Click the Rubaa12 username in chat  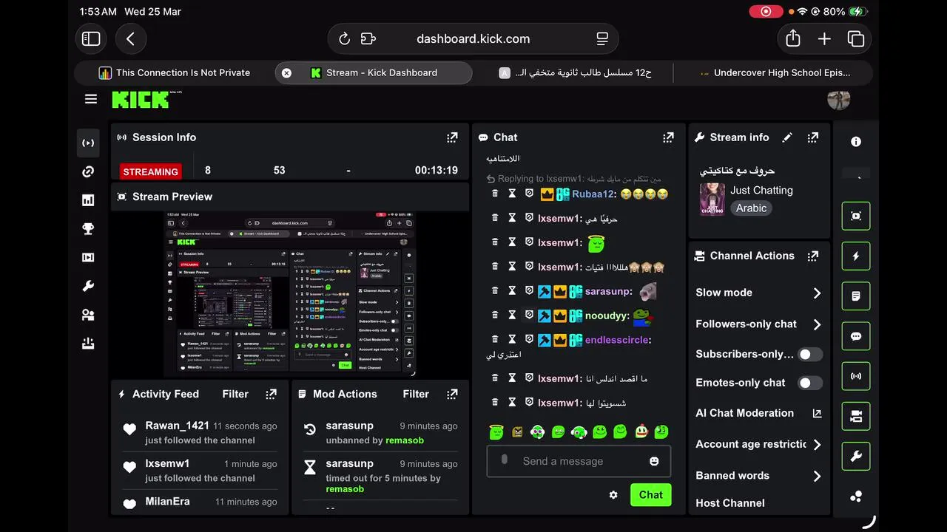pyautogui.click(x=593, y=194)
